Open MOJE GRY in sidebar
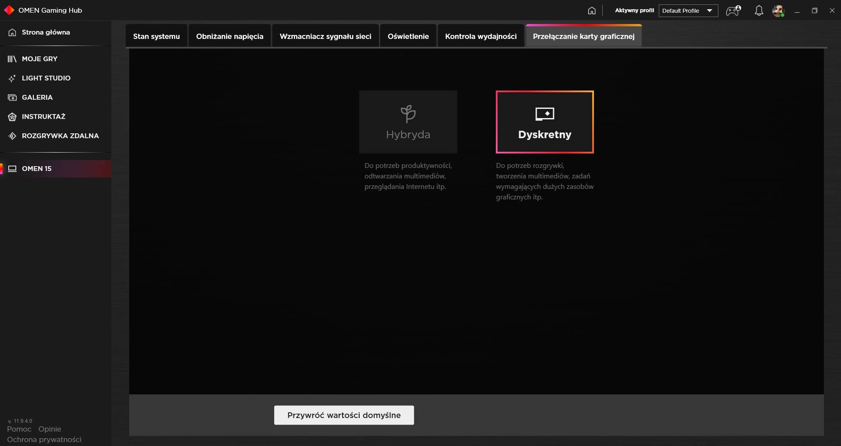The height and width of the screenshot is (446, 841). tap(56, 59)
